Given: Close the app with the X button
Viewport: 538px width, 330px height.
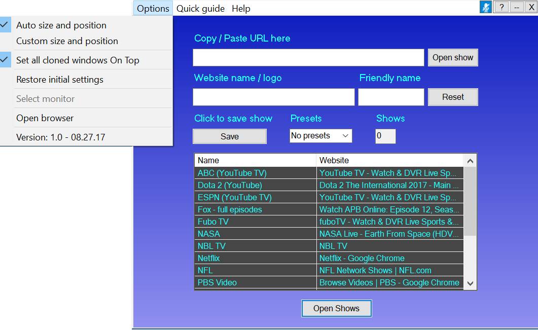Looking at the screenshot, I should [x=531, y=7].
